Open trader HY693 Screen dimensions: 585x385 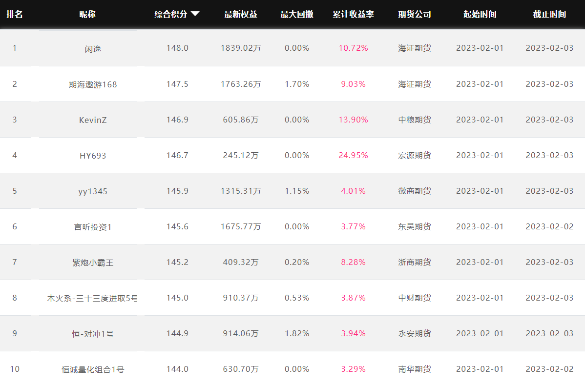coord(93,156)
